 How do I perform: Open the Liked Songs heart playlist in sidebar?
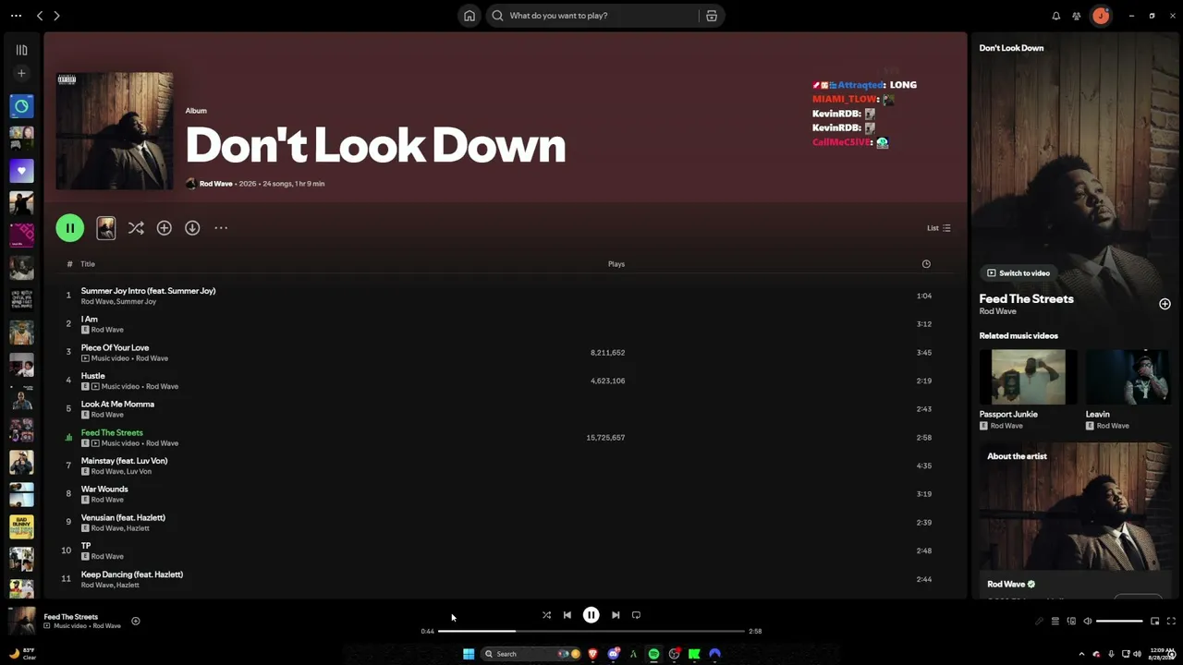(x=21, y=171)
